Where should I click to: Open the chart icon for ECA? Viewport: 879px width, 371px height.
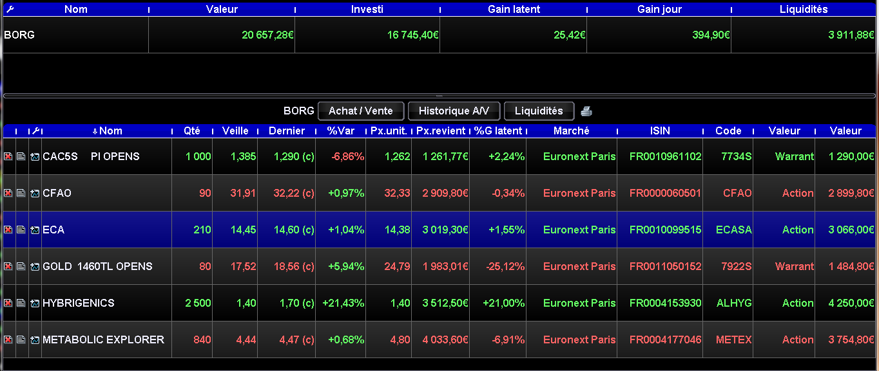pos(35,230)
